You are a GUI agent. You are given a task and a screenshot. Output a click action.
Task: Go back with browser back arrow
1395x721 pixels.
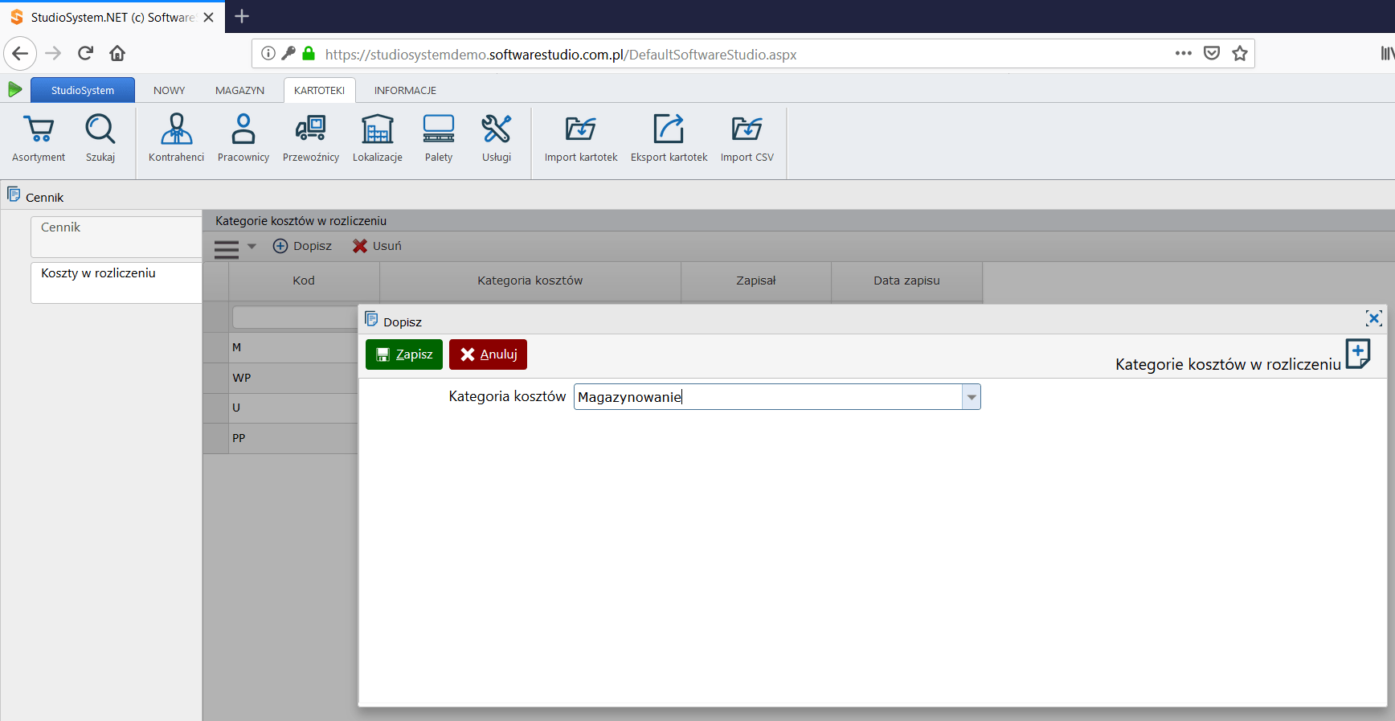[x=20, y=54]
